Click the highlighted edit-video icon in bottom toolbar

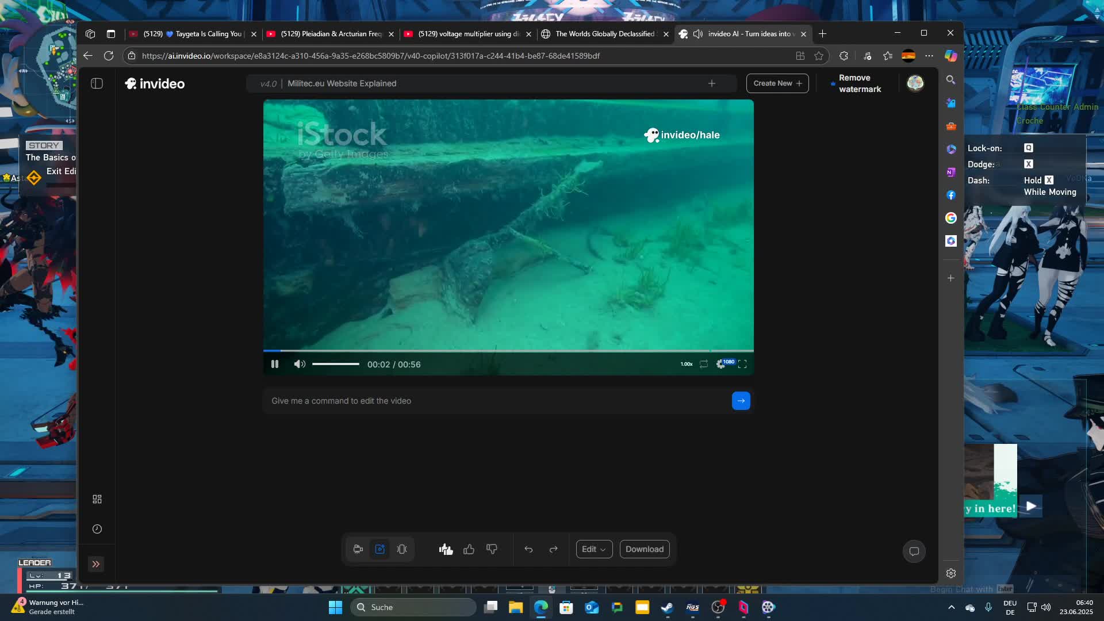click(x=380, y=549)
